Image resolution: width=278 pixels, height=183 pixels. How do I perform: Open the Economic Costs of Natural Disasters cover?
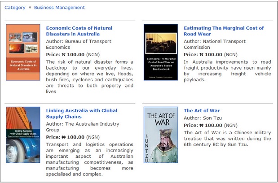point(23,52)
